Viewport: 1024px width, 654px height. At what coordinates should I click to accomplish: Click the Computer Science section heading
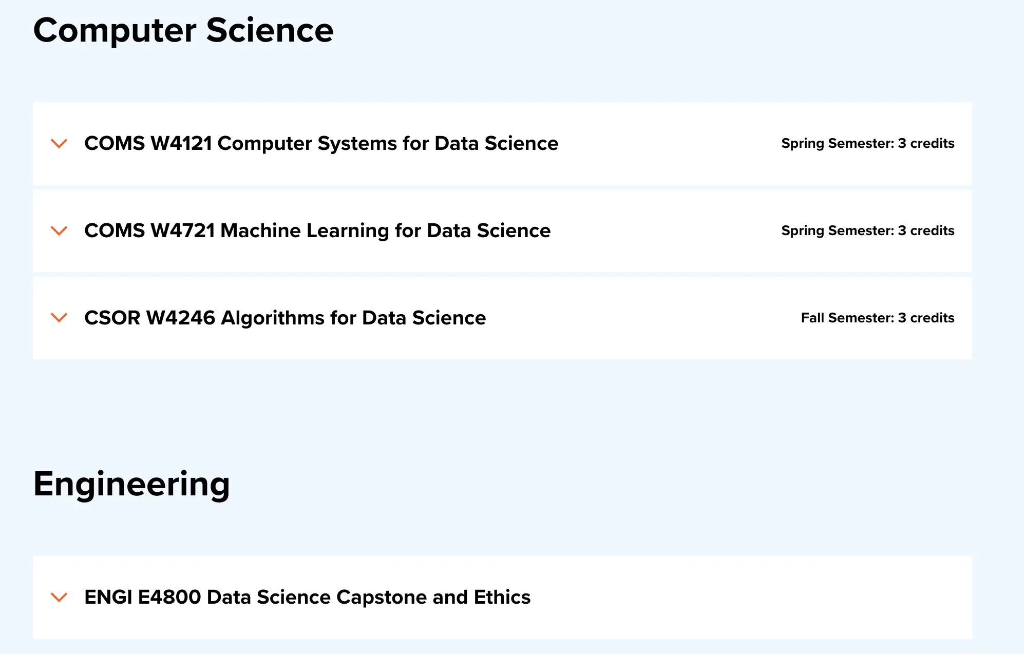[x=183, y=30]
